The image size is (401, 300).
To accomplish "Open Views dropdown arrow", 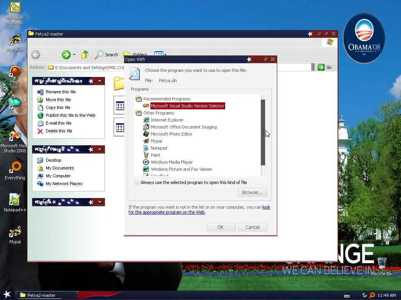I will pos(166,54).
